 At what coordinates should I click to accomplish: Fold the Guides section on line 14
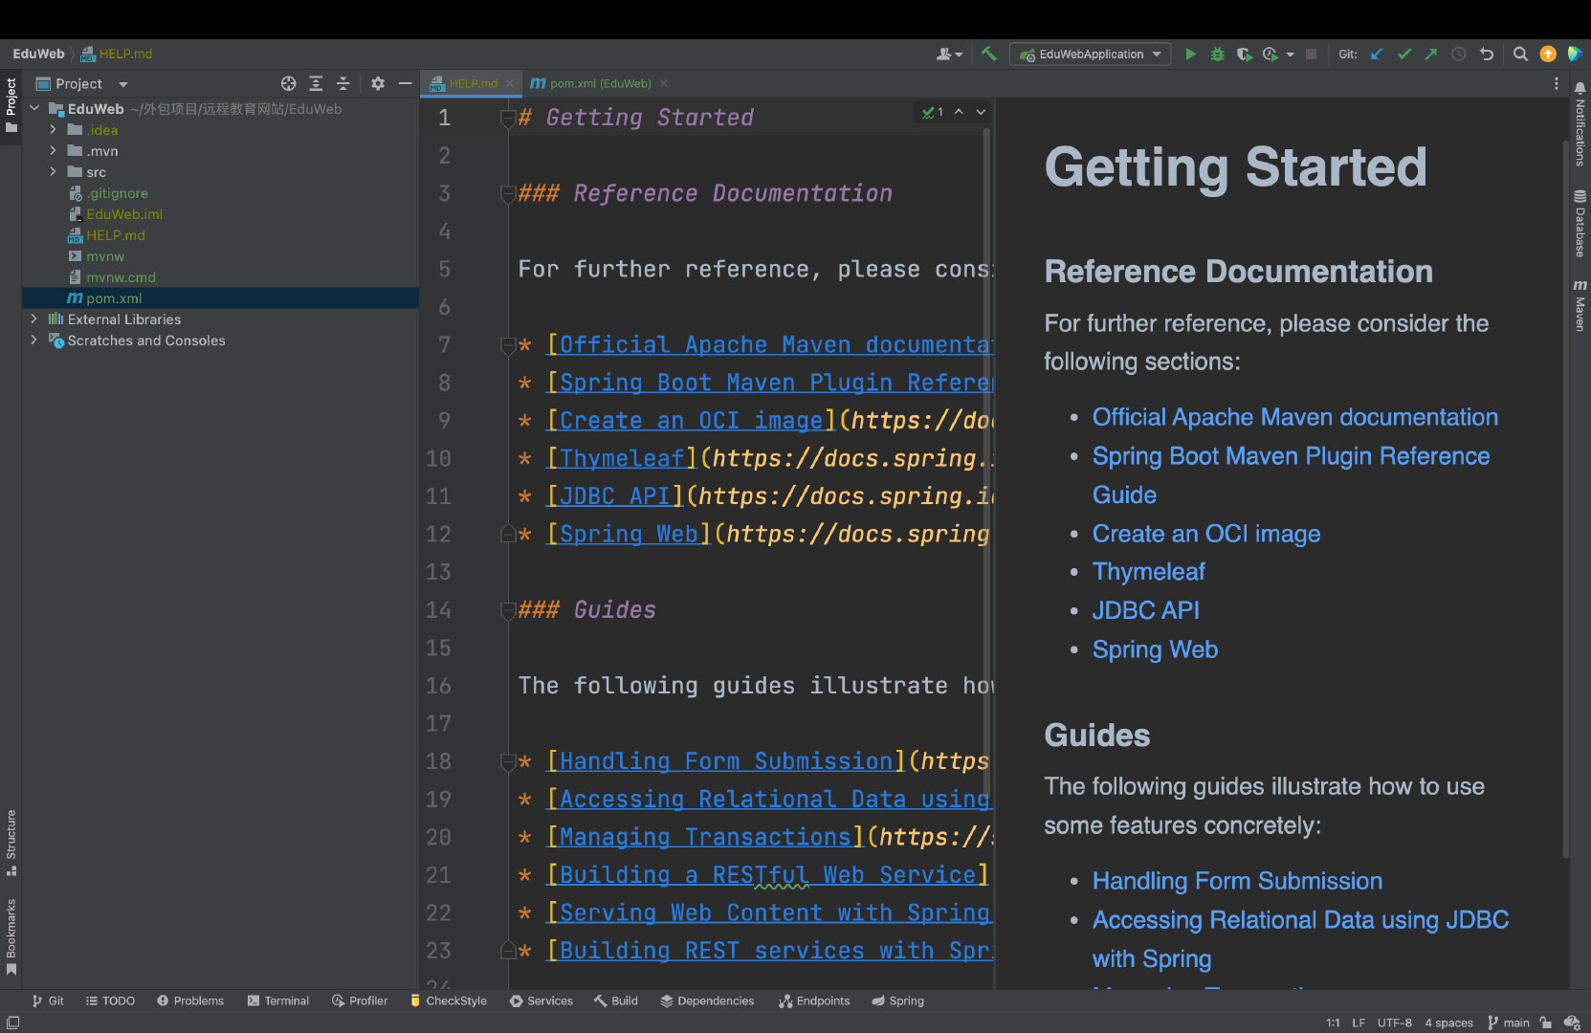pyautogui.click(x=509, y=610)
